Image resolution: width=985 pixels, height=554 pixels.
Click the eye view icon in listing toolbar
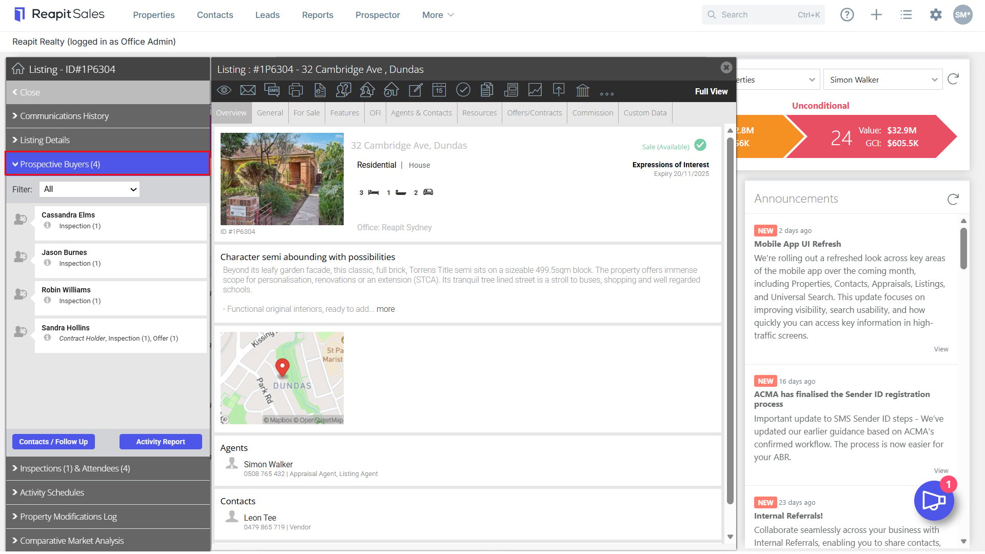224,90
